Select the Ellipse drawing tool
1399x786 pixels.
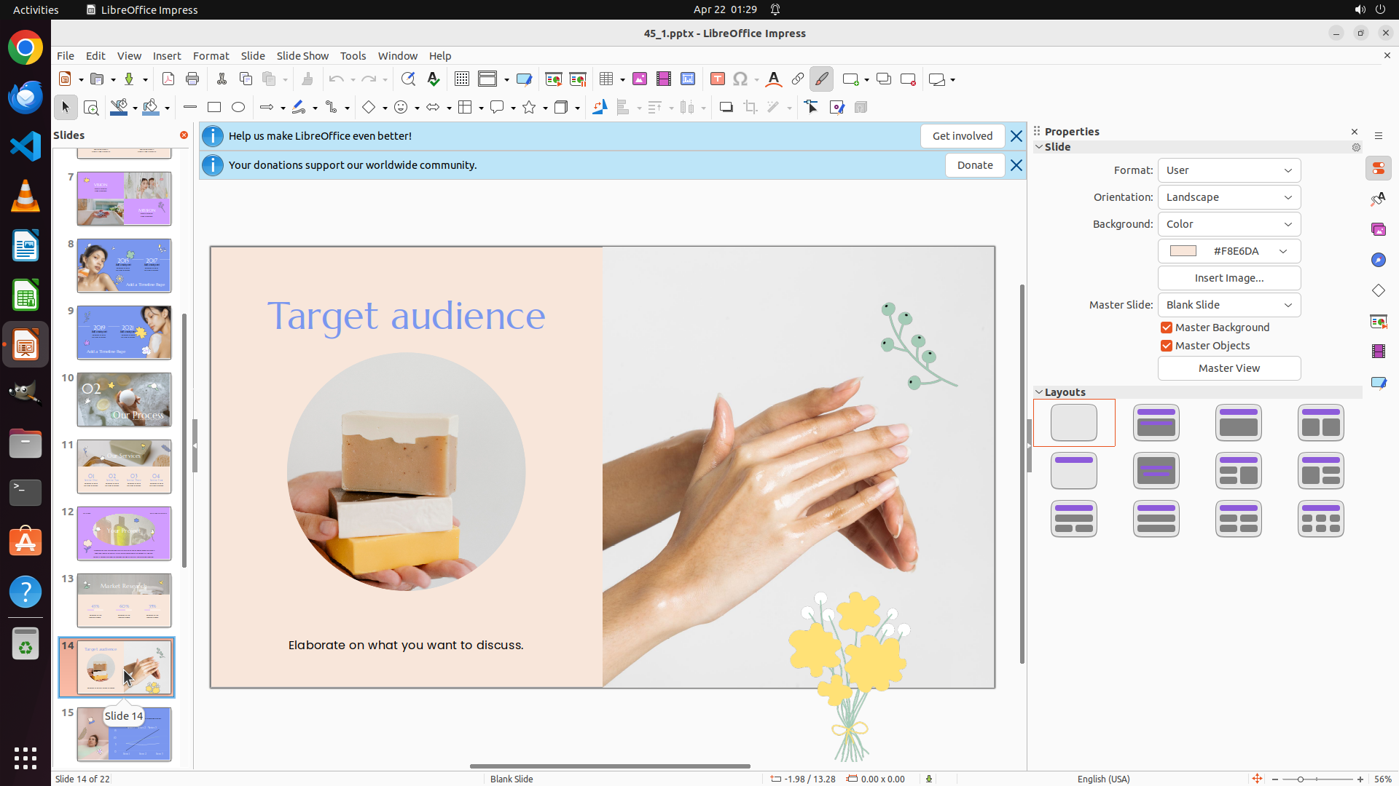point(238,108)
